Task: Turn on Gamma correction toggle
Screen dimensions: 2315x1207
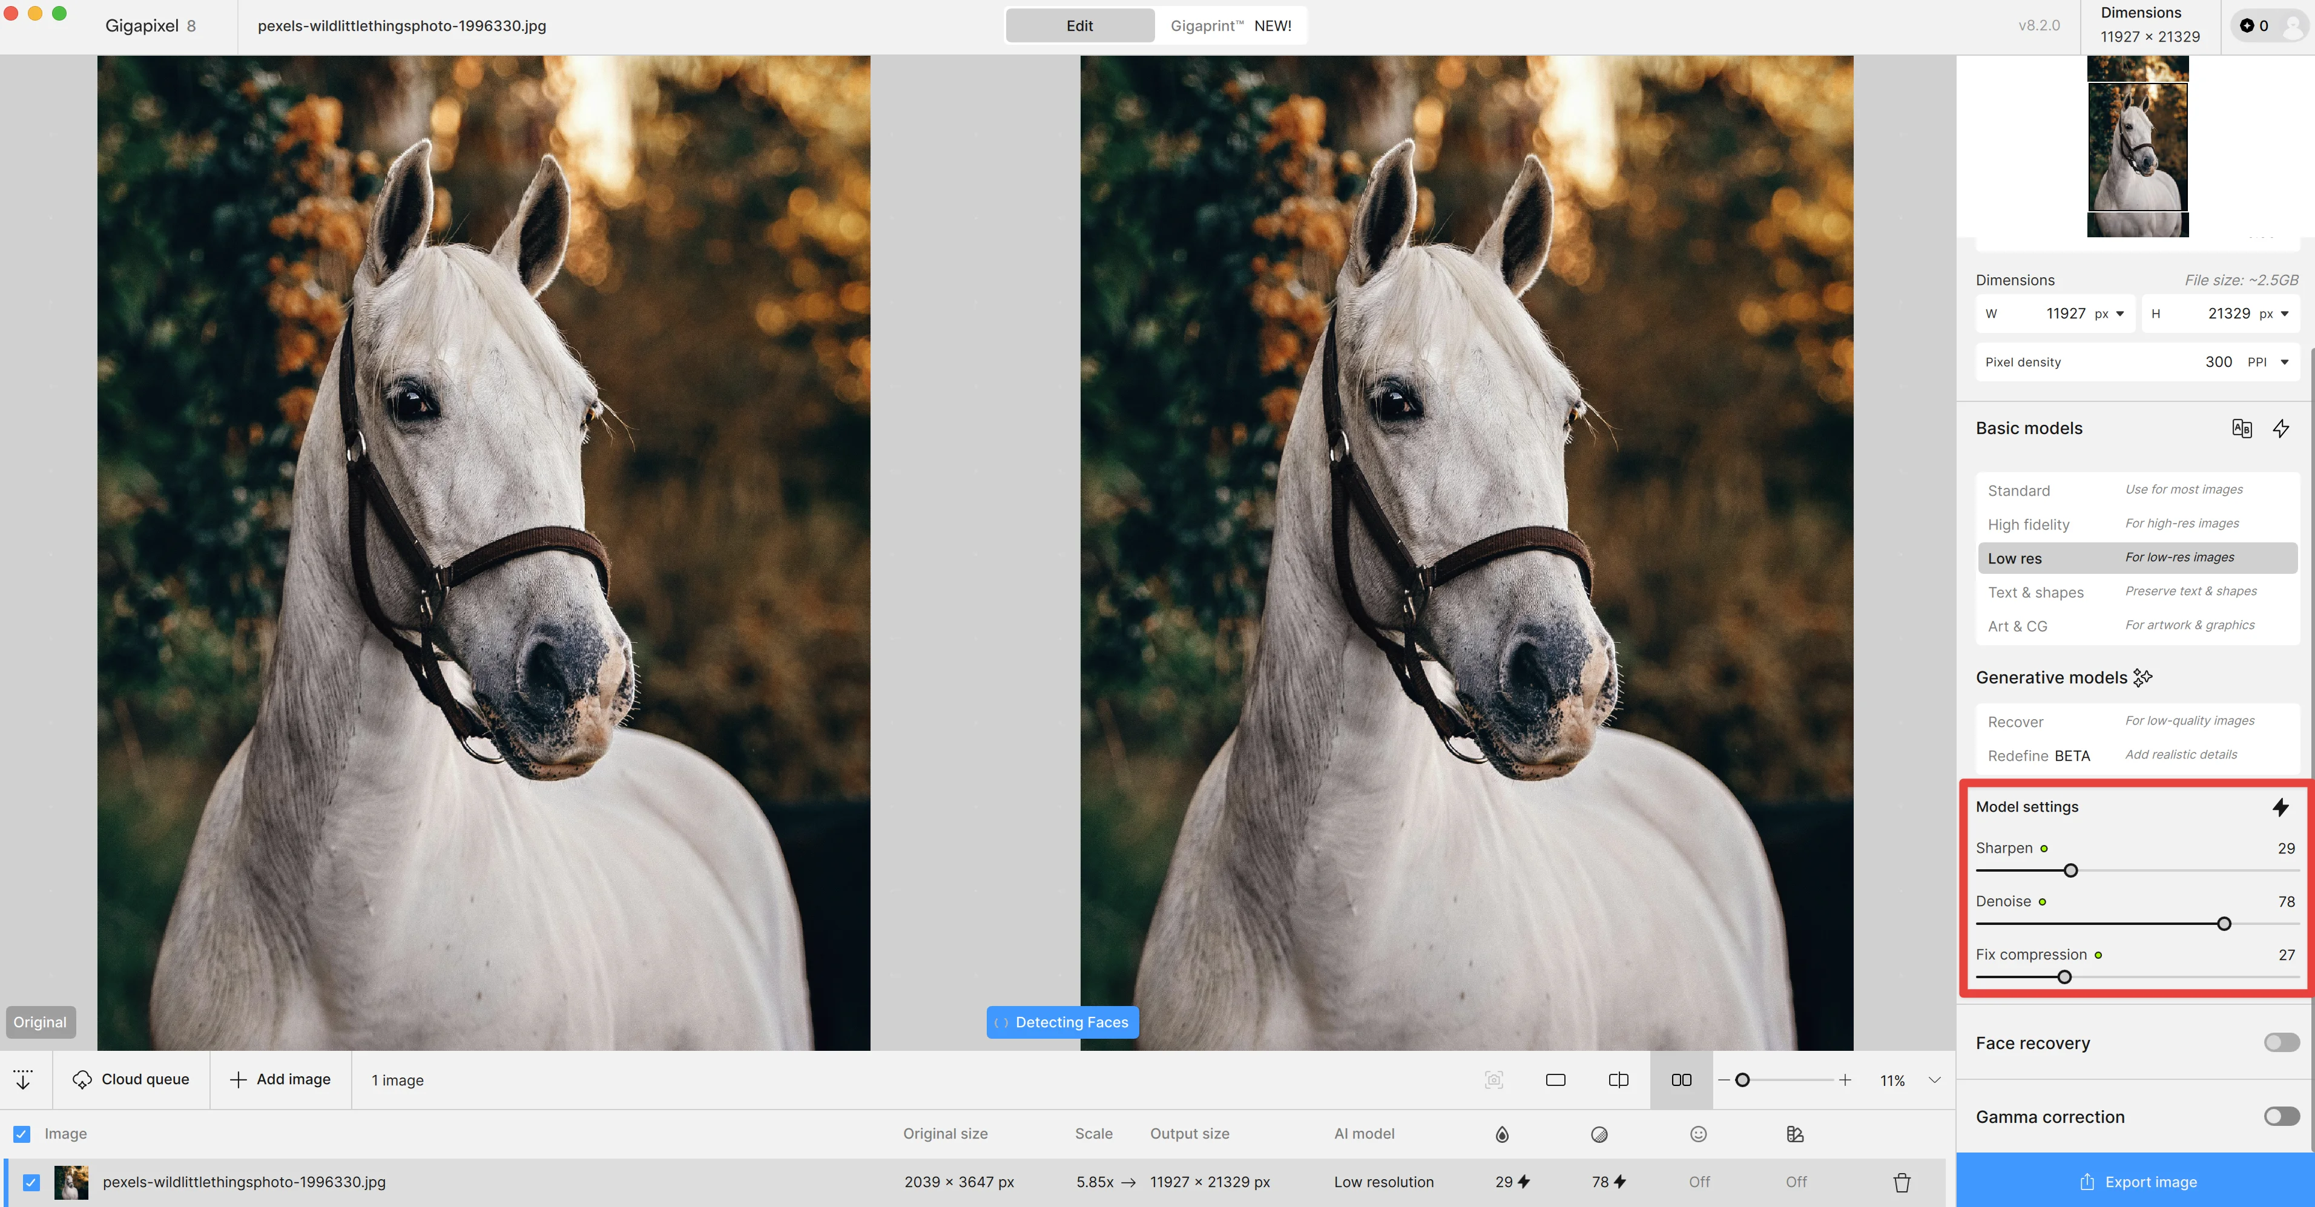Action: 2281,1116
